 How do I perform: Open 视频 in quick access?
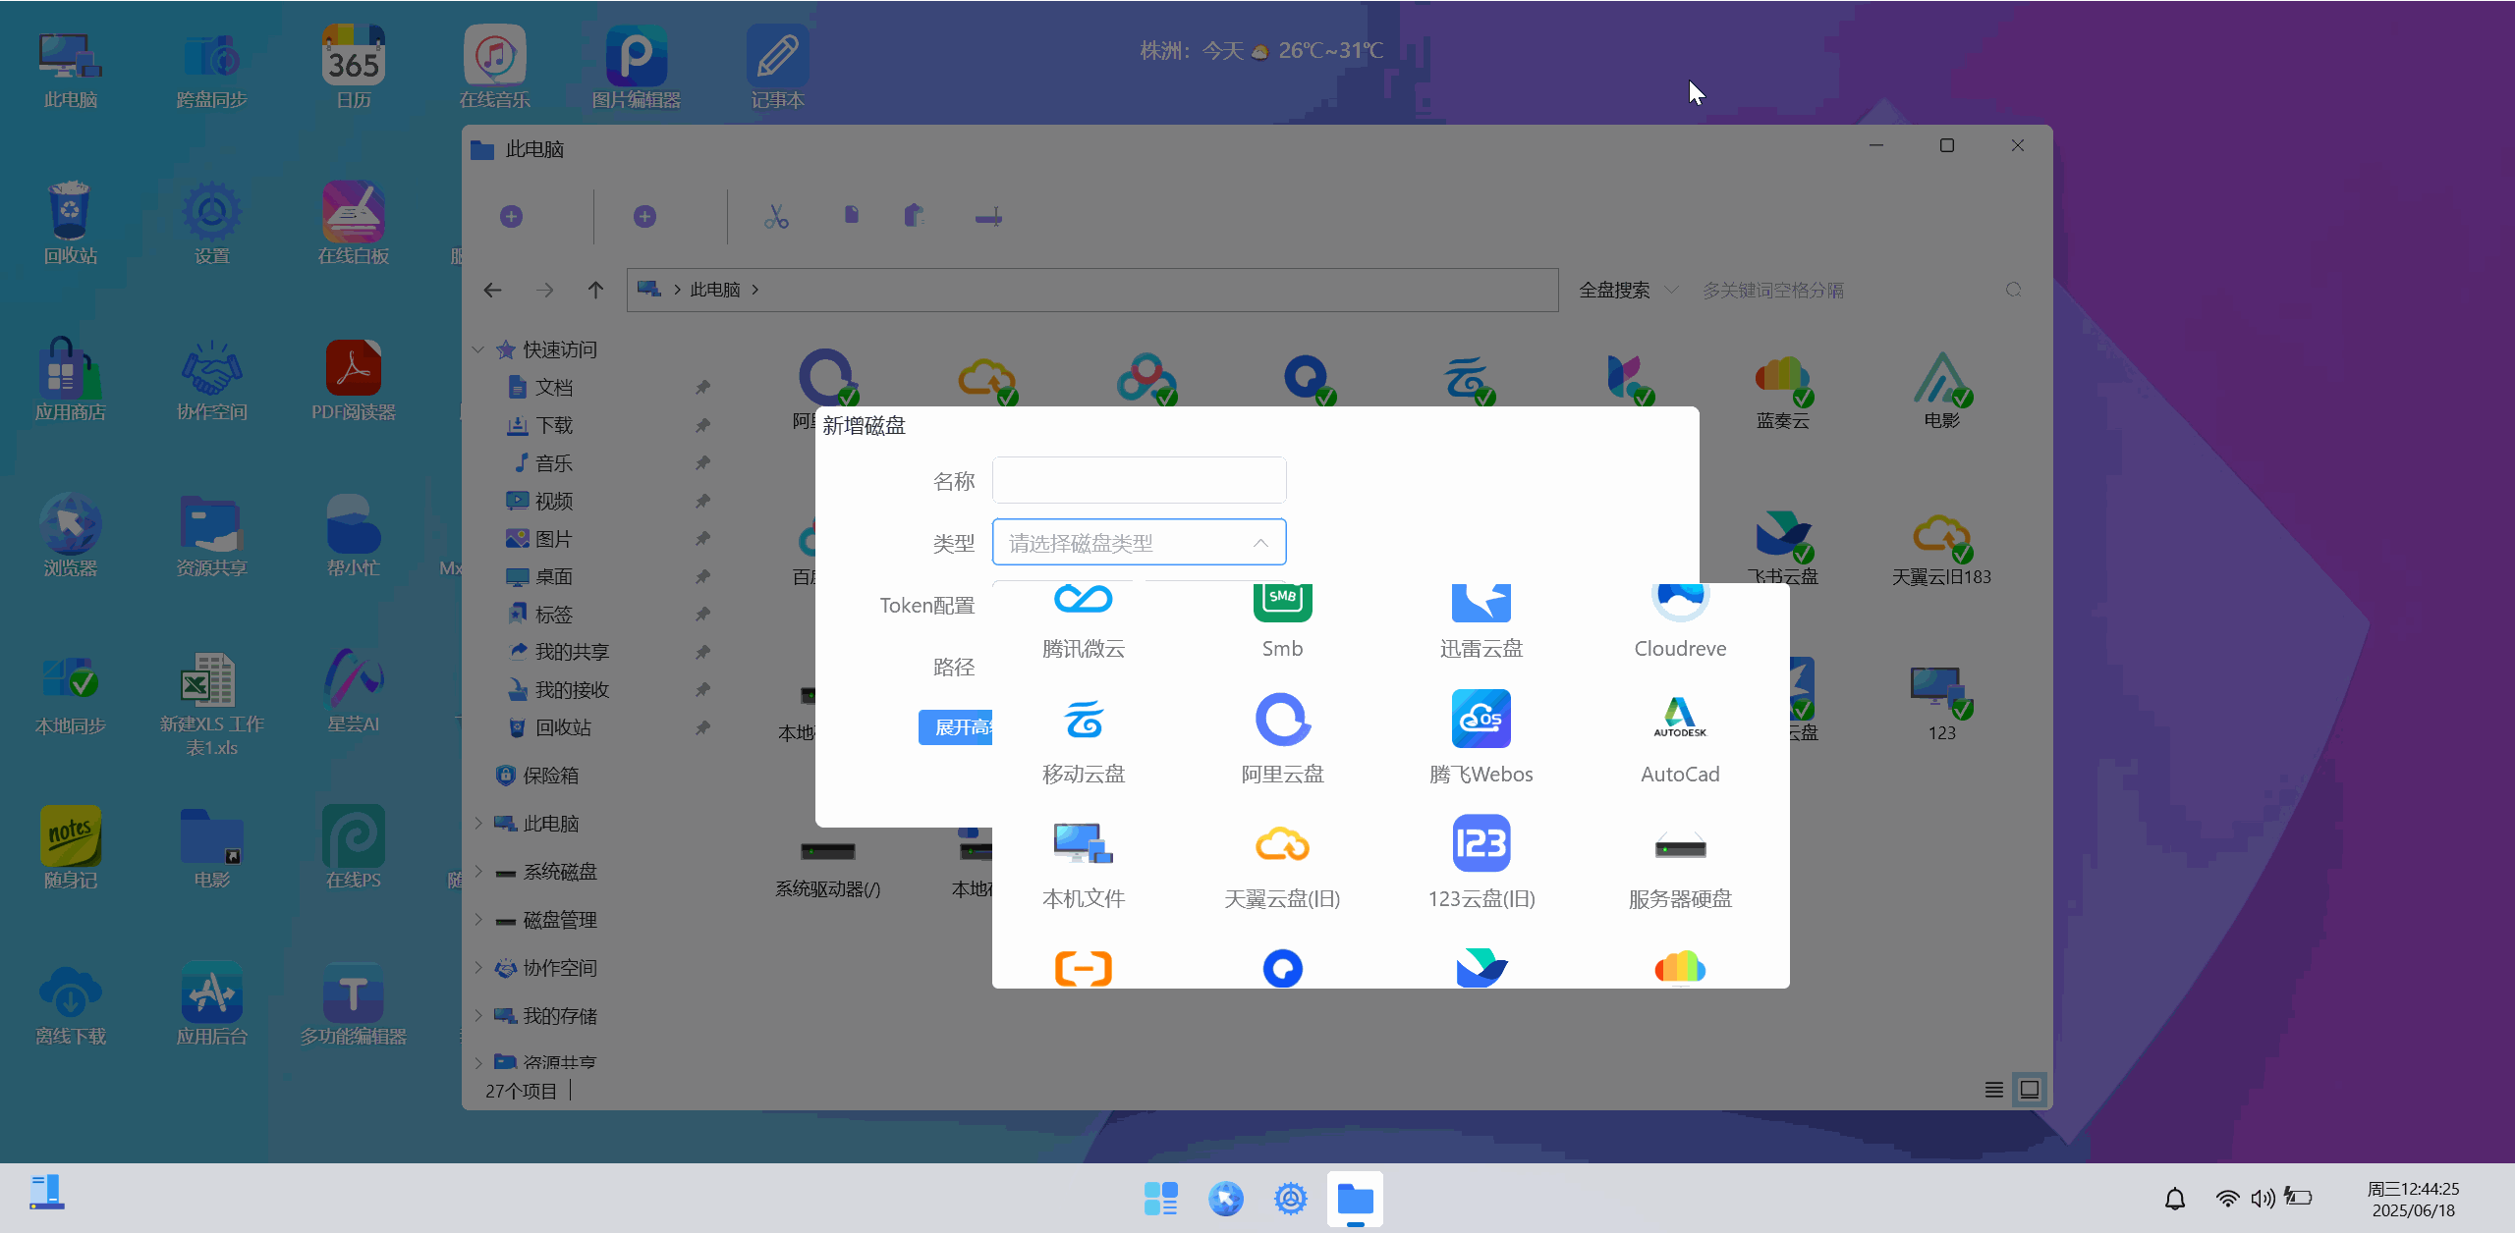tap(540, 502)
